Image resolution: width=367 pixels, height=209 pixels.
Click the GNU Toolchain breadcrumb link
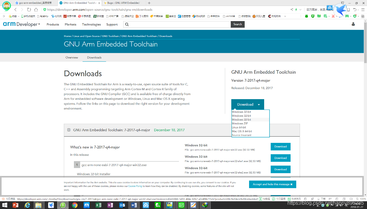tap(110, 36)
